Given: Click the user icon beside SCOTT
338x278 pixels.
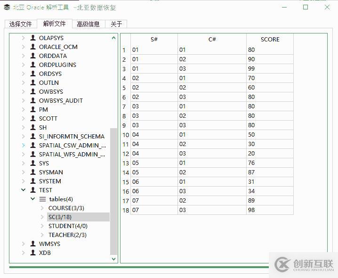Looking at the screenshot, I should [33, 118].
